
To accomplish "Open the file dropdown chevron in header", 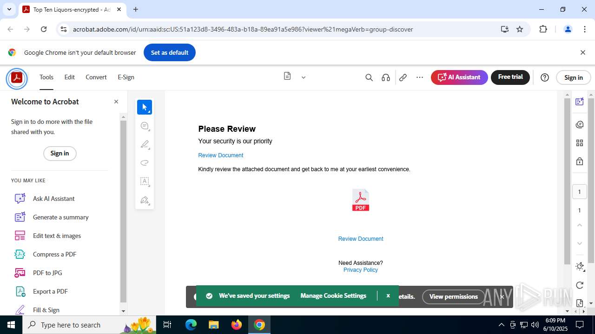I will (304, 77).
